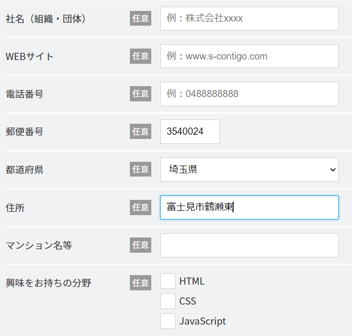This screenshot has height=336, width=352.
Task: Click into the 電話番号 input field
Action: [249, 94]
